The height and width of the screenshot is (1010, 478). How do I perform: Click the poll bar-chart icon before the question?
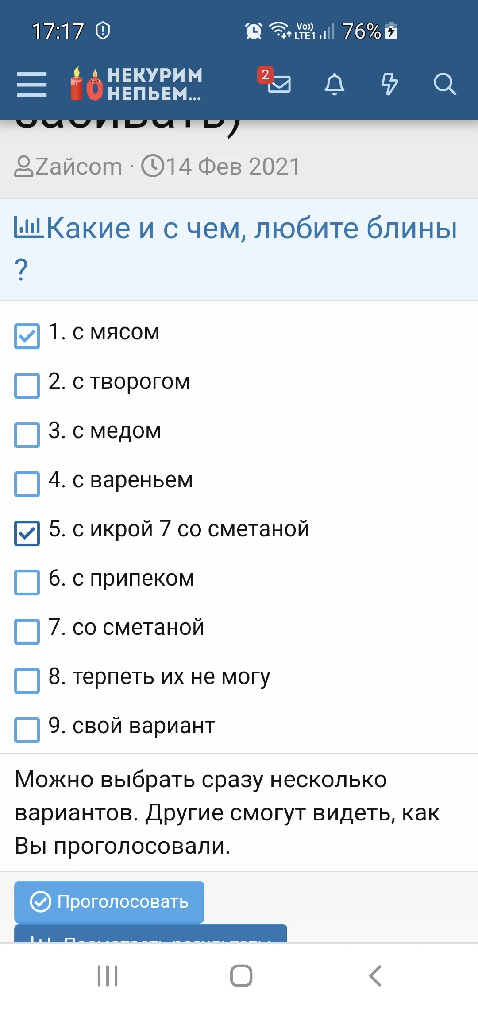point(27,226)
